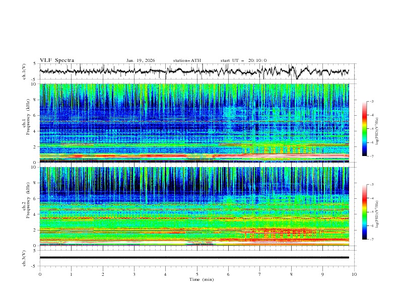Click the ch.1 voltage waveform trace panel

[x=198, y=71]
